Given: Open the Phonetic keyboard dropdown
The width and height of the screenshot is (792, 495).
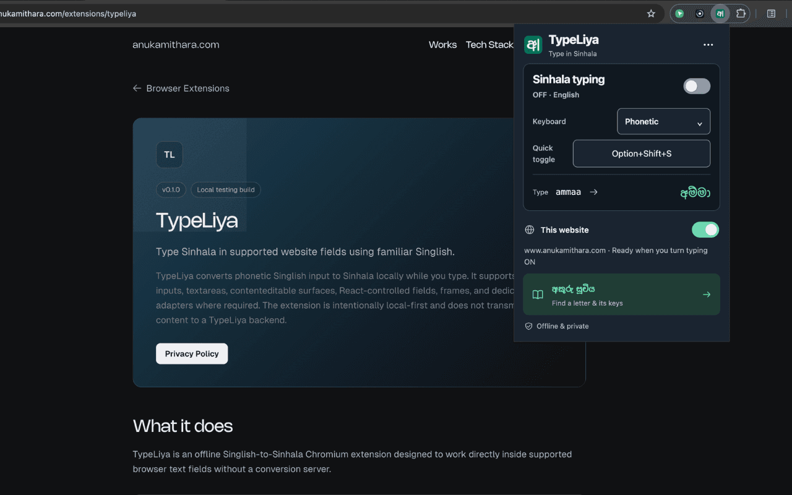Looking at the screenshot, I should (x=663, y=121).
